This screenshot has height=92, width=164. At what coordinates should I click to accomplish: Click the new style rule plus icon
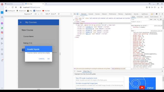pos(158,19)
